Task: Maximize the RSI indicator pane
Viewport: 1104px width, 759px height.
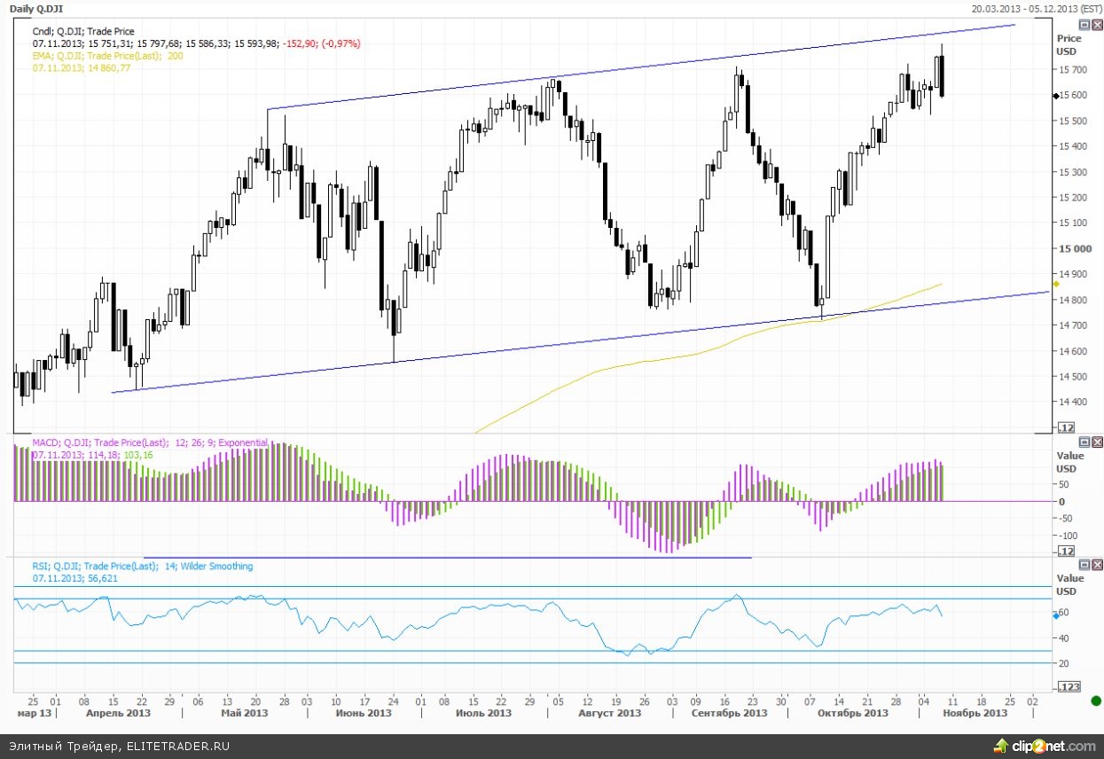Action: pos(1084,565)
